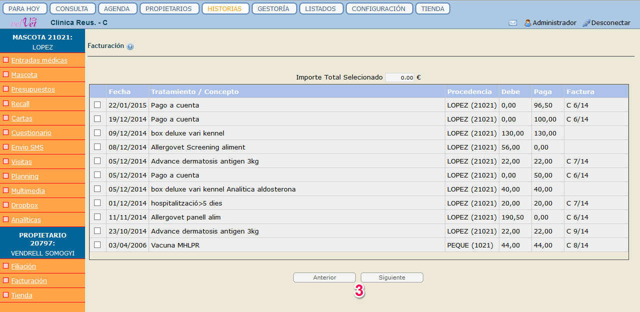Image resolution: width=640 pixels, height=312 pixels.
Task: Check the hospitalització>5 dies row
Action: (97, 203)
